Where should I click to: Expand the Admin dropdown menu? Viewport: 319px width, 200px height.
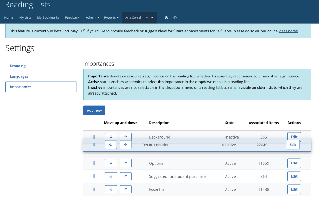coord(92,18)
